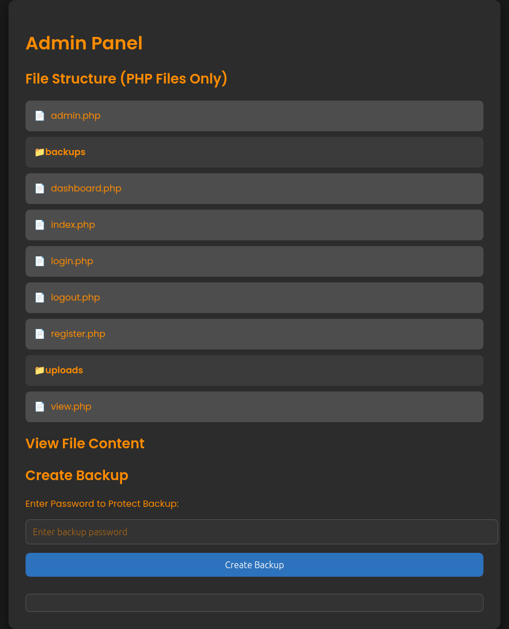
Task: Select login.php in the file structure
Action: click(71, 261)
